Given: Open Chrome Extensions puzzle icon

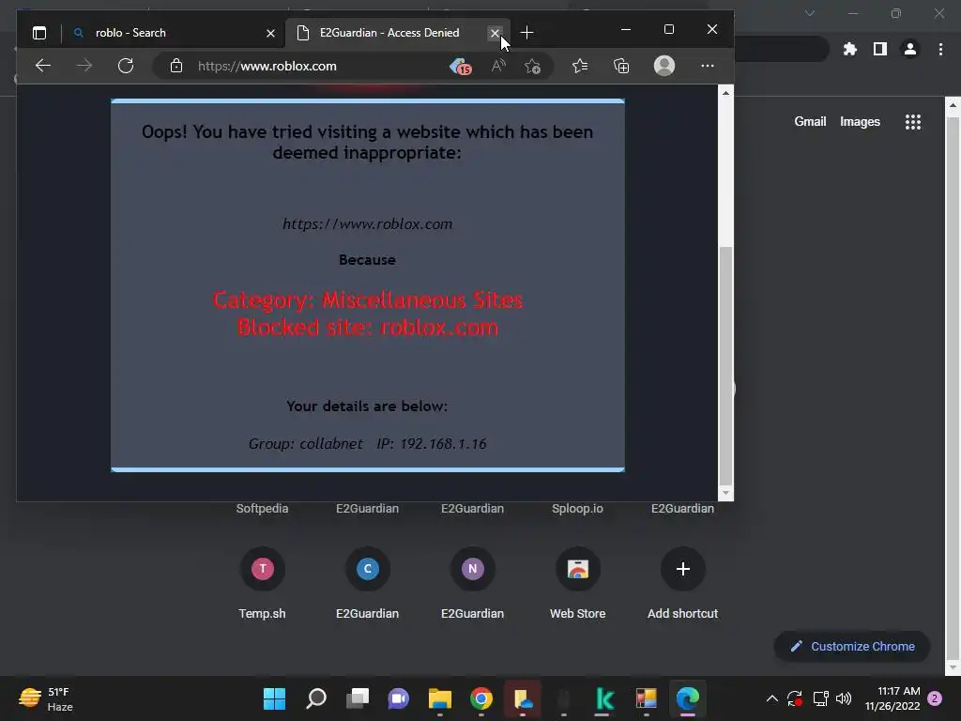Looking at the screenshot, I should pyautogui.click(x=849, y=49).
